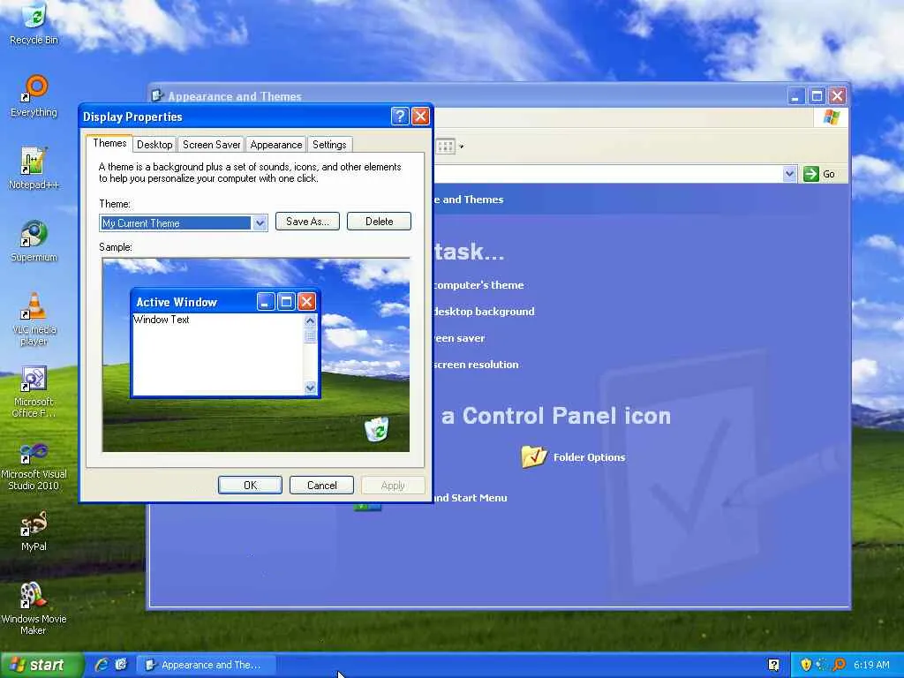The height and width of the screenshot is (678, 904).
Task: Open the Views button dropdown arrow
Action: point(461,147)
